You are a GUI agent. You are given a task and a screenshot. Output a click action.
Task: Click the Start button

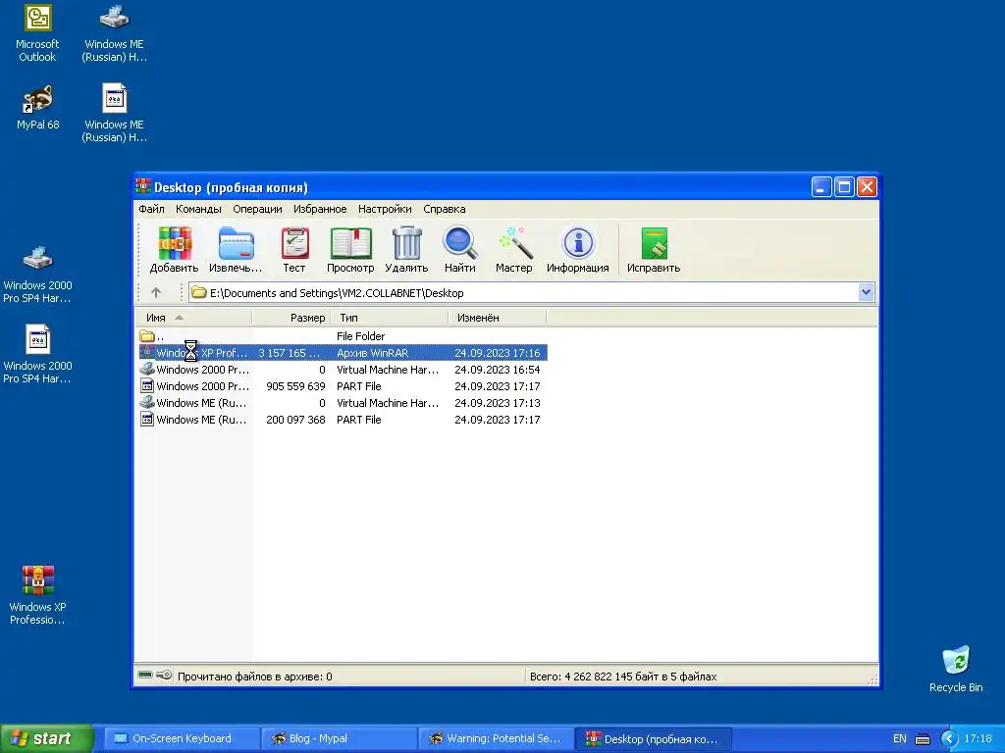[46, 739]
